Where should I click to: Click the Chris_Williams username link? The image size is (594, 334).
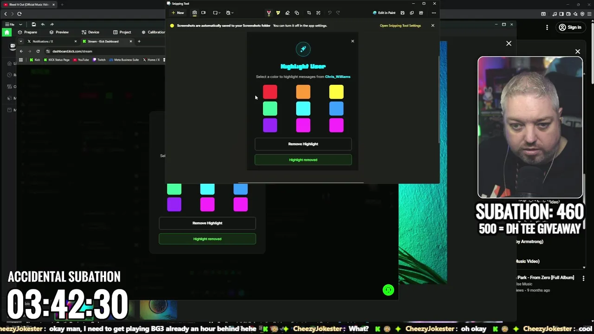337,77
